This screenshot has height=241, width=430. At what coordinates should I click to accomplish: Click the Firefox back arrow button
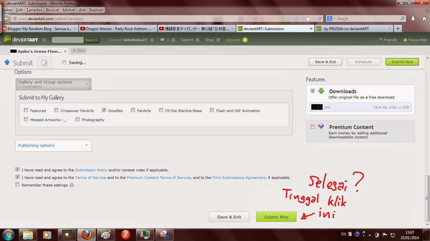tap(6, 19)
